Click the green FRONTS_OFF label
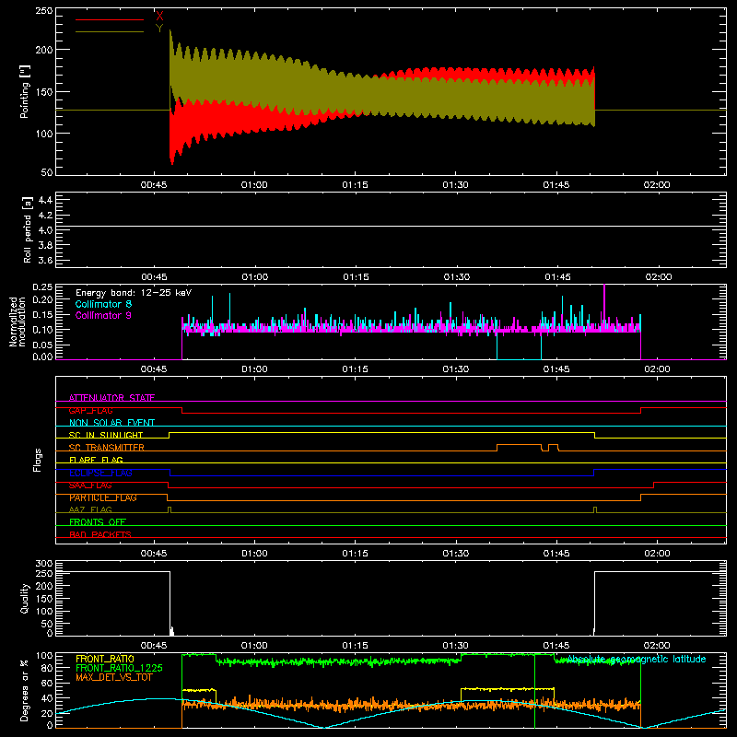This screenshot has height=737, width=737. click(98, 521)
